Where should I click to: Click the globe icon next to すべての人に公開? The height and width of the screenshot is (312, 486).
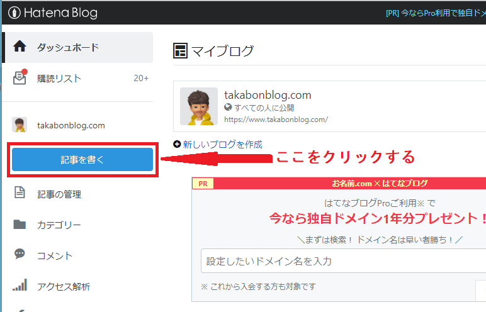228,107
